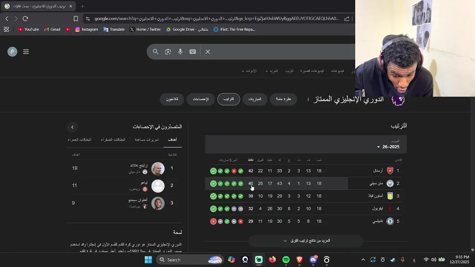Click the Windows taskbar Search box
Viewport: 475px width, 267px height.
pos(190,260)
